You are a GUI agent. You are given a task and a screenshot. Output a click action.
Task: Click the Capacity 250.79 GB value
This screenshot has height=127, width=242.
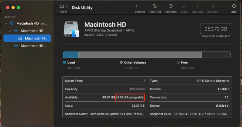(137, 89)
